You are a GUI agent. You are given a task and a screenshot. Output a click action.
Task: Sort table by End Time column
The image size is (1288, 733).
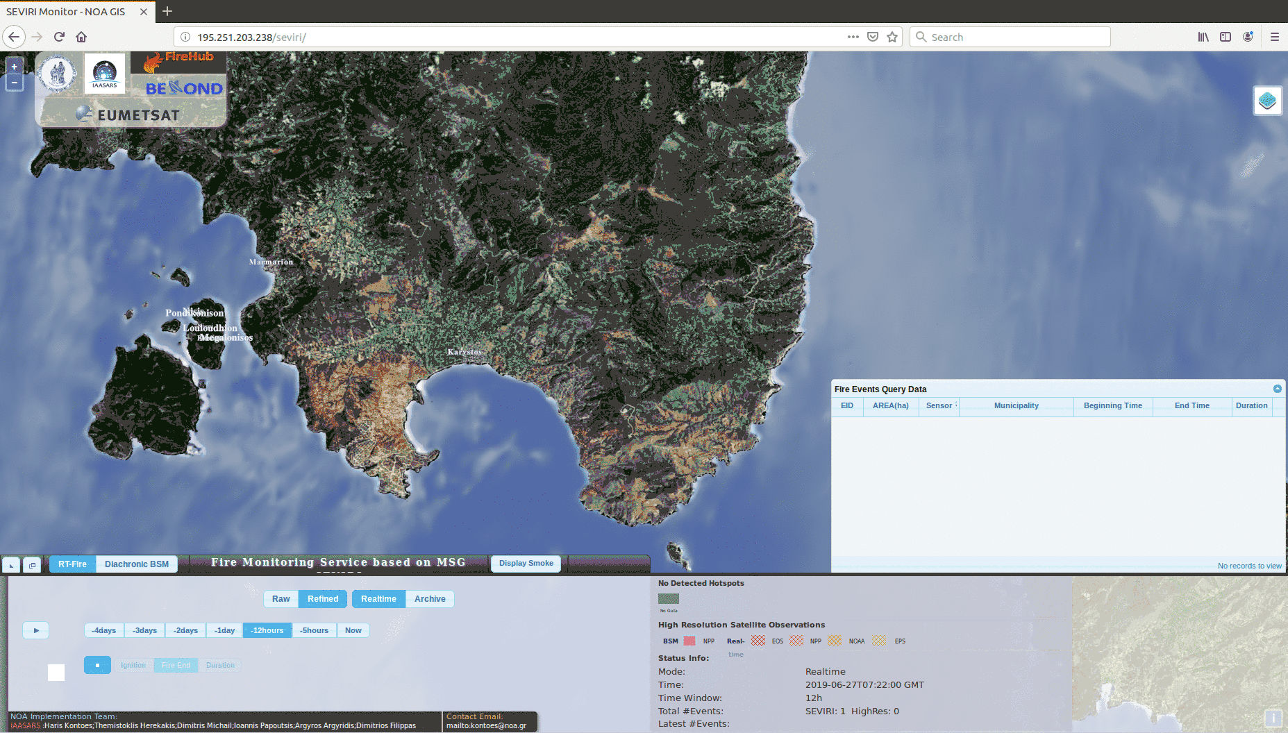click(1192, 406)
